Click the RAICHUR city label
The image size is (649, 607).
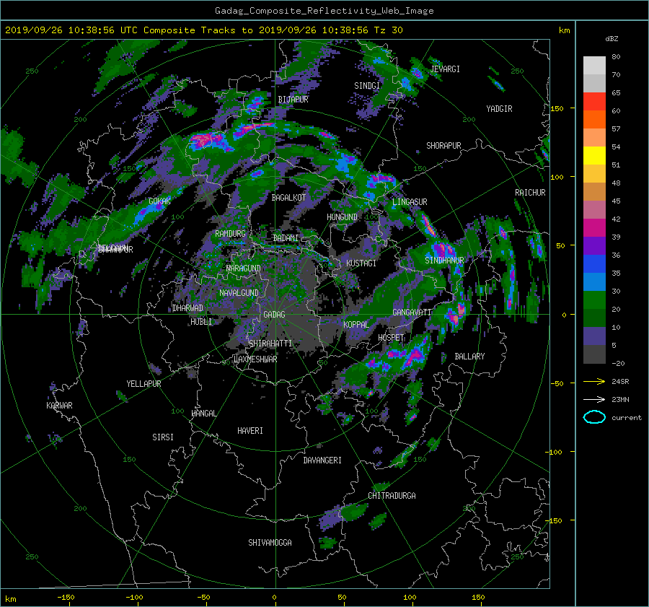click(x=530, y=193)
